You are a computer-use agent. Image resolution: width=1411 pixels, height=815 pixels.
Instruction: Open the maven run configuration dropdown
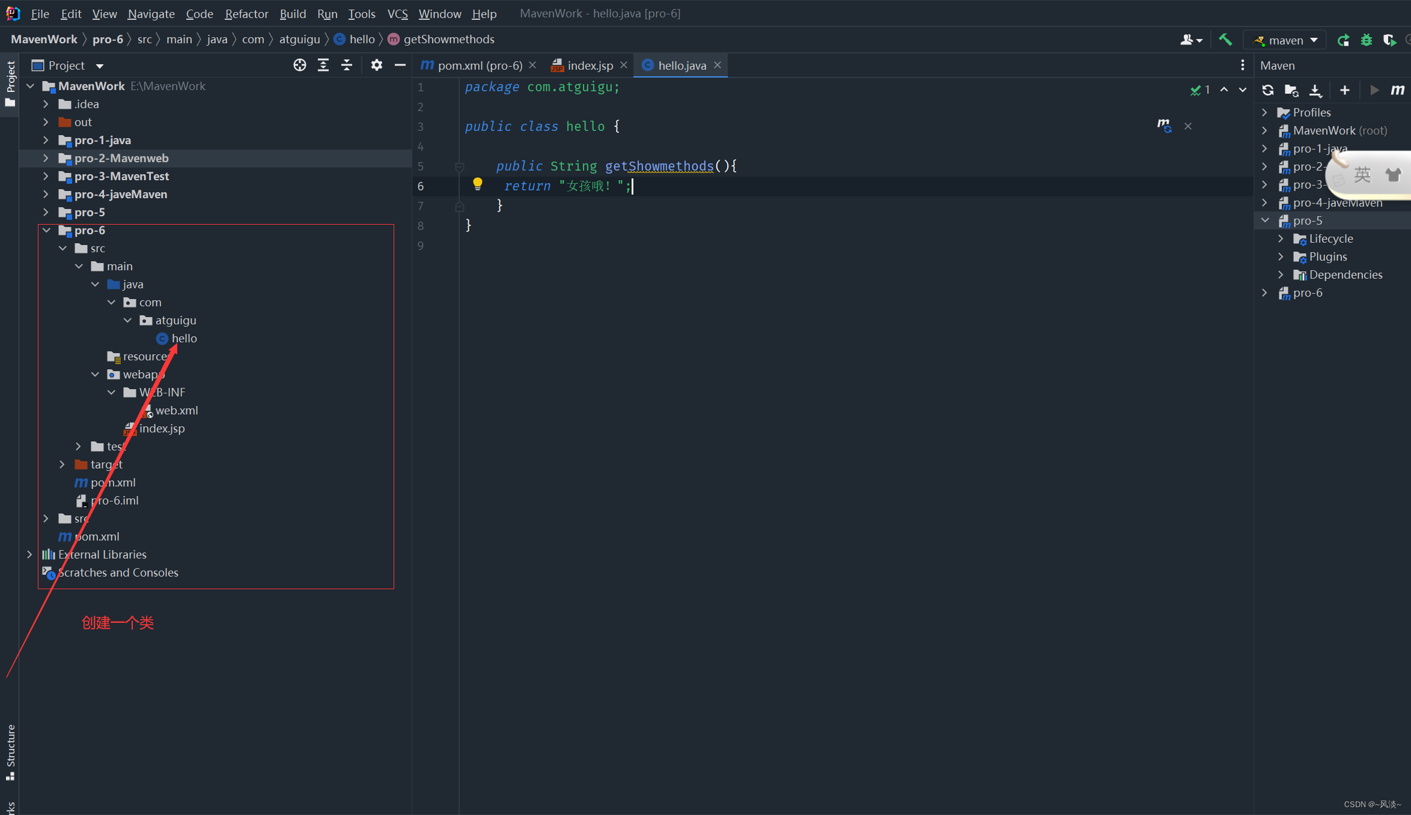(1285, 40)
